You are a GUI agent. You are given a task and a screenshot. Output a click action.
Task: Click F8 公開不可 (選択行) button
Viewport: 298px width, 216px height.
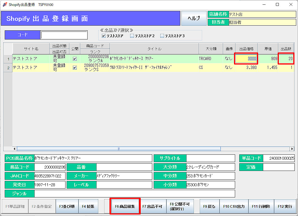[x=180, y=206]
